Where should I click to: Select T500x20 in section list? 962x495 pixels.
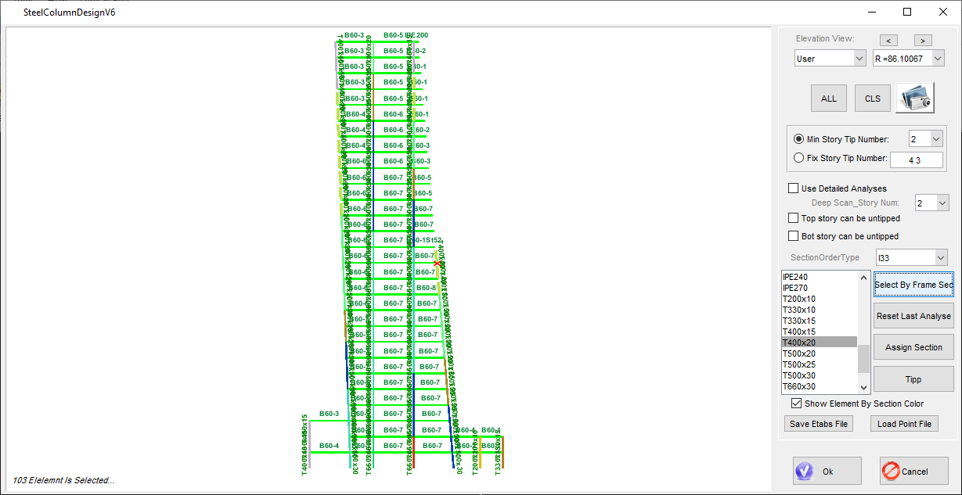coord(798,353)
